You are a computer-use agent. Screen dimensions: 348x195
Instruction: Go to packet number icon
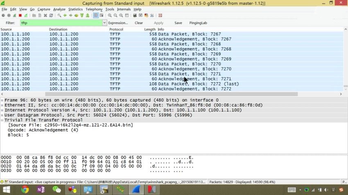tap(76, 16)
